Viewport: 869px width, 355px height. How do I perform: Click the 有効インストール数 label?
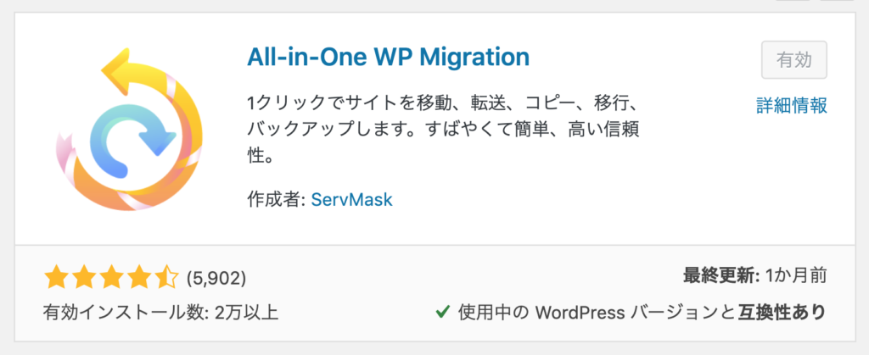point(125,313)
